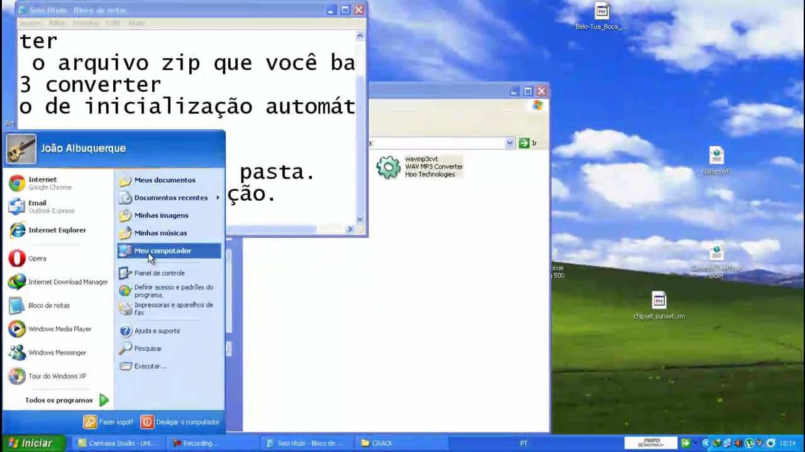Switch to Bloco de notas taskbar item
Viewport: 805px width, 452px height.
307,443
